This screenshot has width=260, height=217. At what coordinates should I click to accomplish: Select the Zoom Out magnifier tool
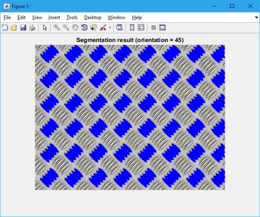click(66, 28)
